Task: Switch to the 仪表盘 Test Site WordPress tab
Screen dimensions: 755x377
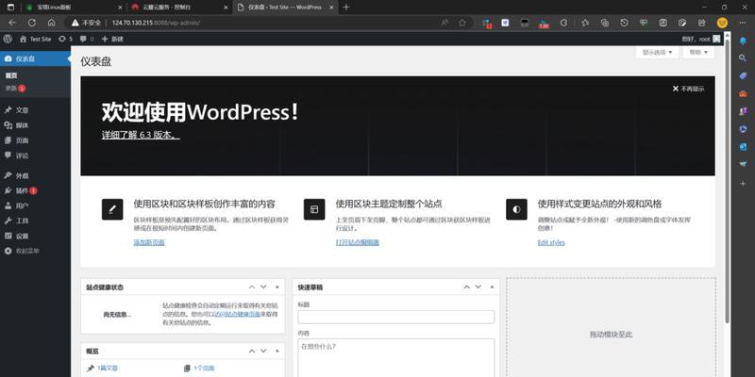Action: point(285,8)
